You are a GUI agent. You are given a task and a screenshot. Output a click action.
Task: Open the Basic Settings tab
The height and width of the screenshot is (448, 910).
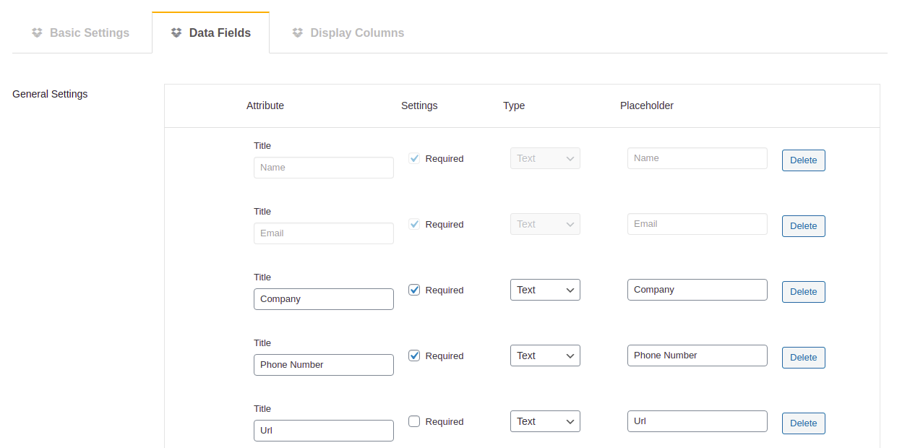click(x=81, y=33)
